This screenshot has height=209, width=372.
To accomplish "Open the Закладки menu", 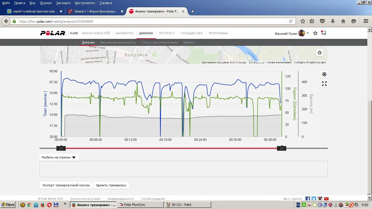I will pos(63,3).
